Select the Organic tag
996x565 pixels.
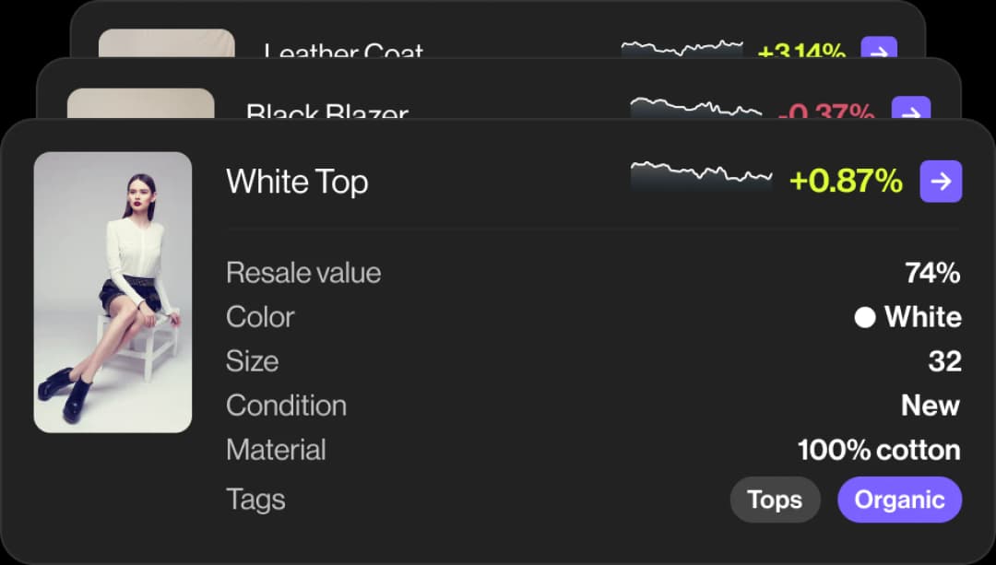point(899,500)
